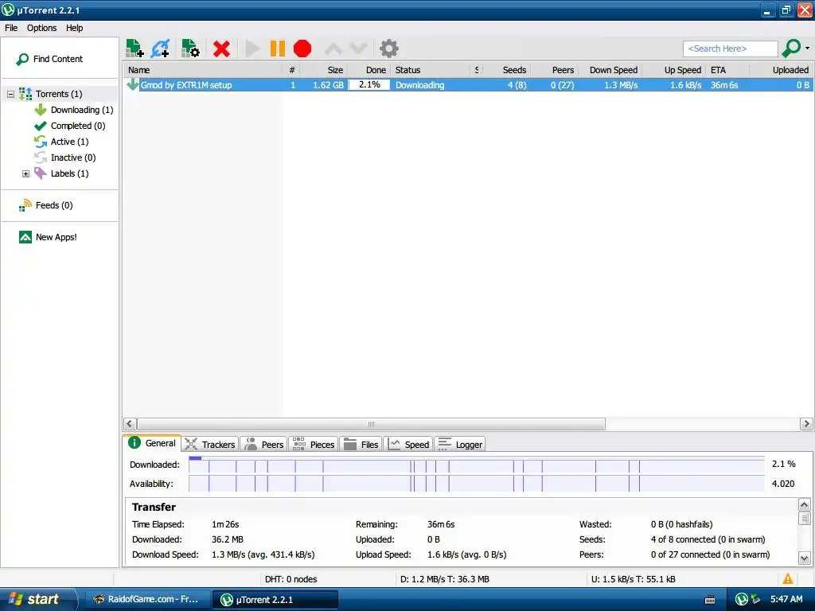Sort by Up Speed column header

[x=674, y=70]
